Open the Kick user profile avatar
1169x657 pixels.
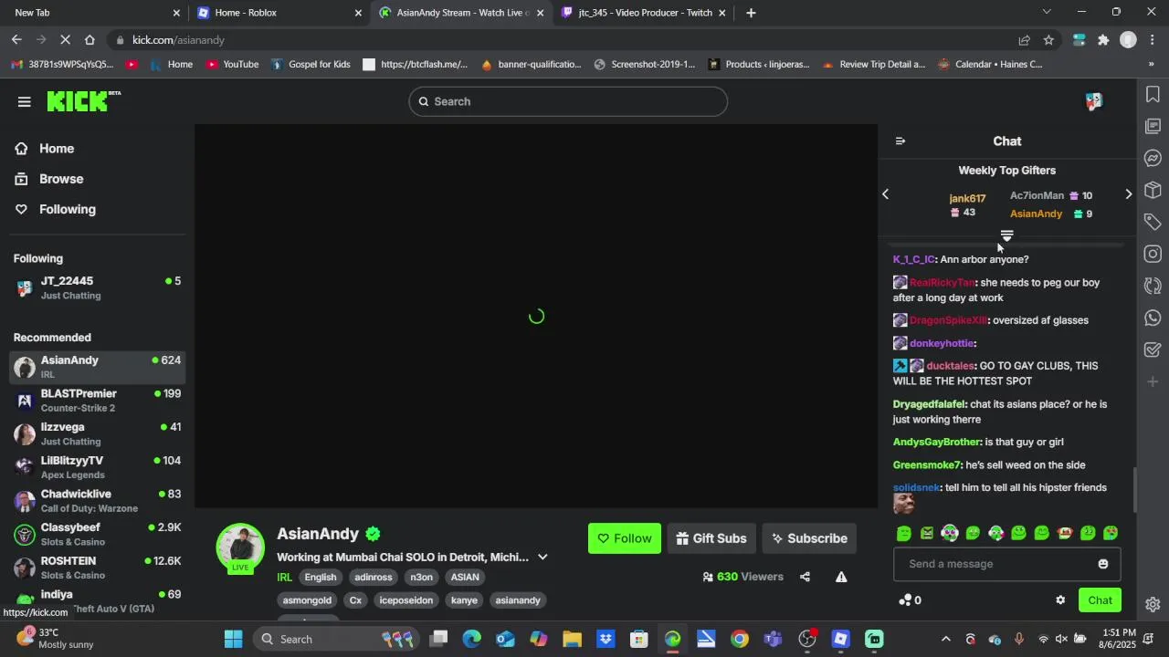click(1093, 101)
